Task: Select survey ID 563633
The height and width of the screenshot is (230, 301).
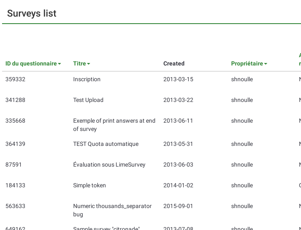Action: pyautogui.click(x=15, y=206)
